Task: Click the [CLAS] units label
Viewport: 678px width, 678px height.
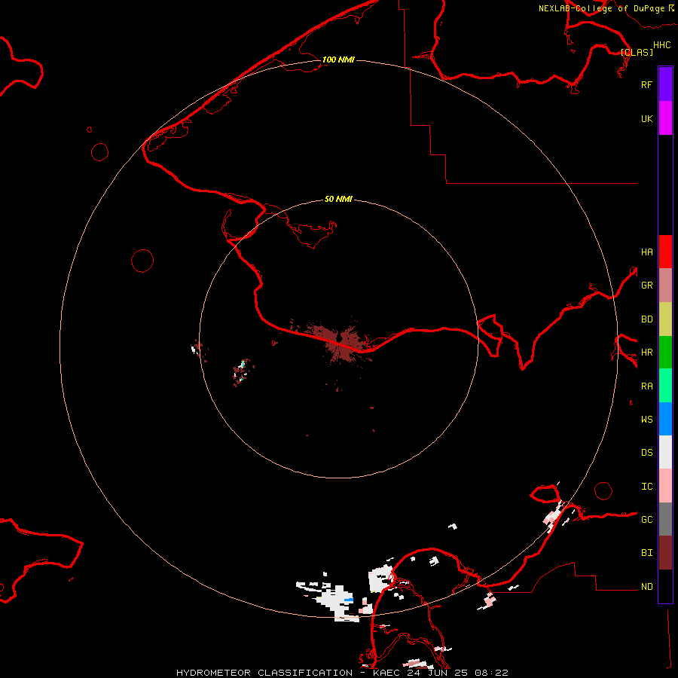Action: click(637, 52)
